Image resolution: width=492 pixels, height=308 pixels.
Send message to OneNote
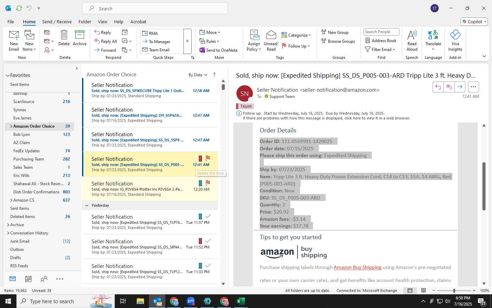pyautogui.click(x=219, y=50)
